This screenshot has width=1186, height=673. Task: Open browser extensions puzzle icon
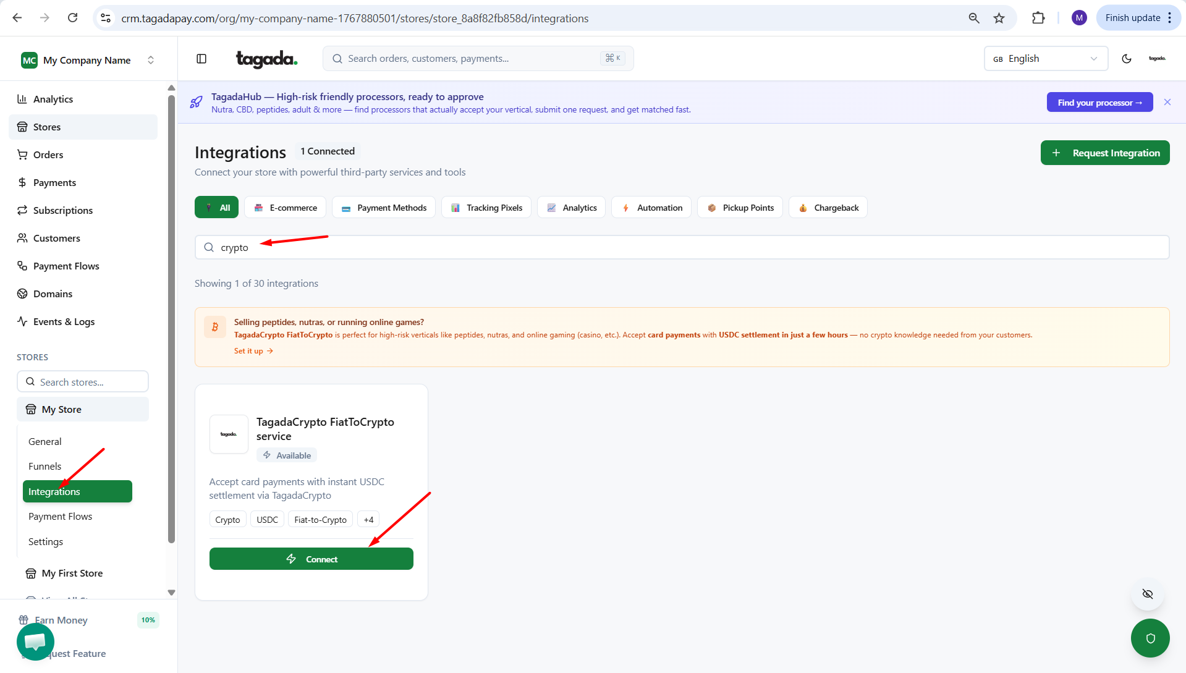[x=1038, y=18]
